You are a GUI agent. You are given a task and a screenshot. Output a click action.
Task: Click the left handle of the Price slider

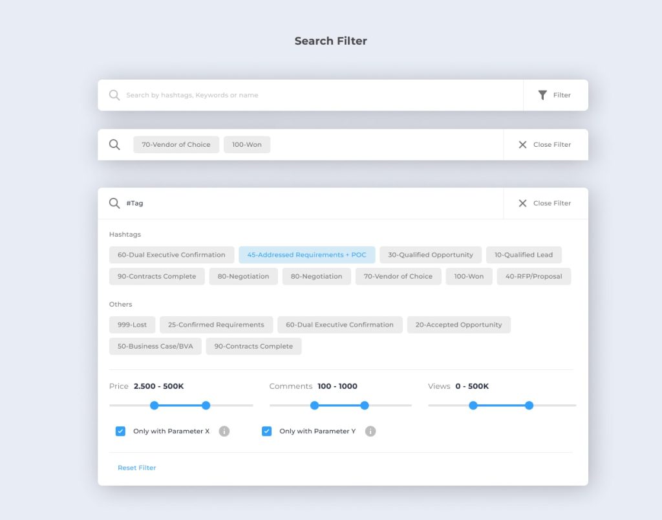pos(154,406)
